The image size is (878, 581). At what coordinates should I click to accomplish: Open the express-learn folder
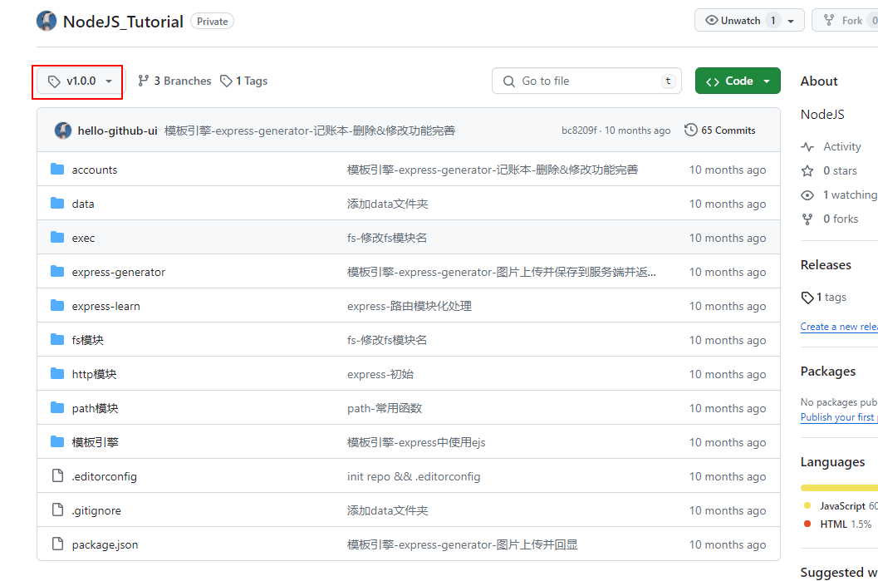(x=105, y=307)
